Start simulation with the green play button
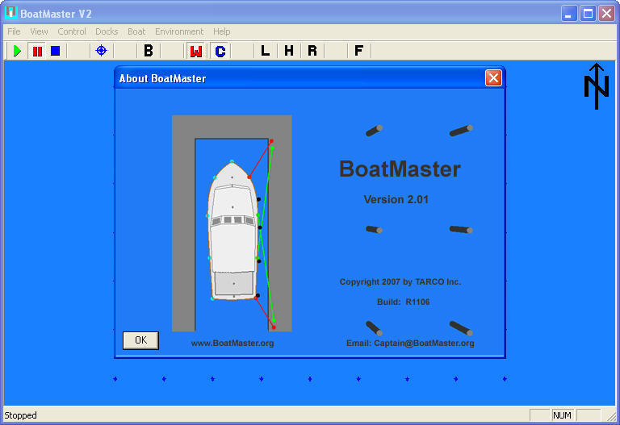 17,51
